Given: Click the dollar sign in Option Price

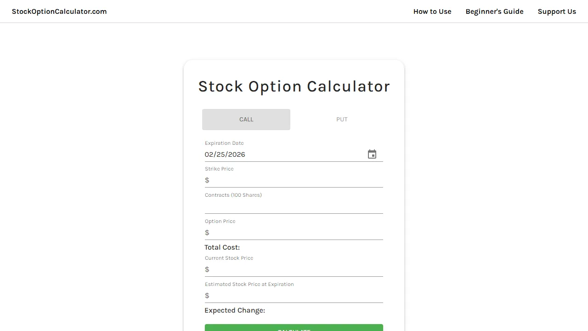Looking at the screenshot, I should (207, 233).
